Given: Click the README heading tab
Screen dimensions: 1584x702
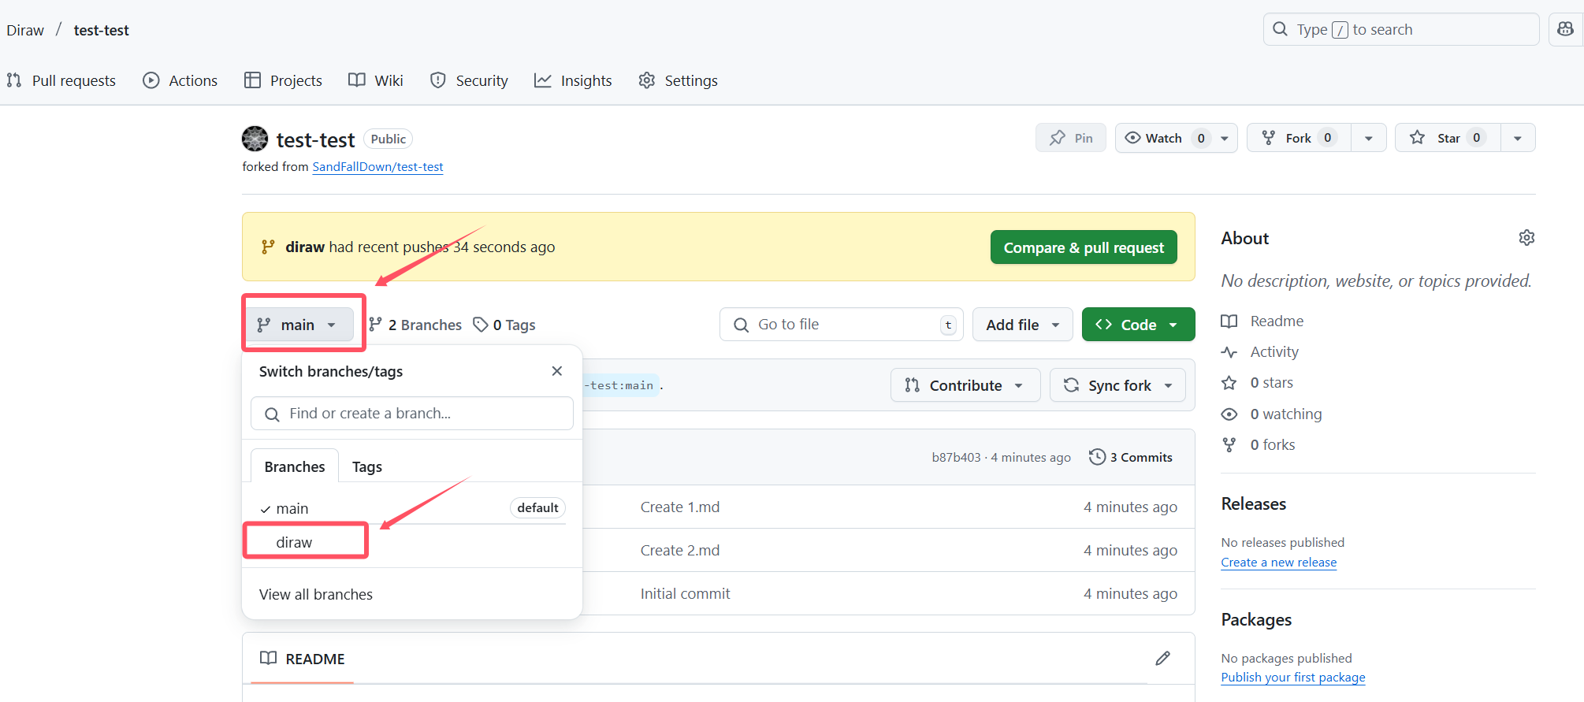Looking at the screenshot, I should [x=303, y=659].
